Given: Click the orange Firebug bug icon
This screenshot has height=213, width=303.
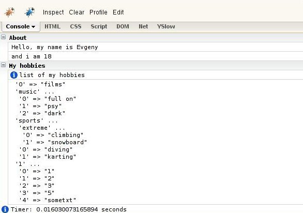Looking at the screenshot, I should (9, 12).
